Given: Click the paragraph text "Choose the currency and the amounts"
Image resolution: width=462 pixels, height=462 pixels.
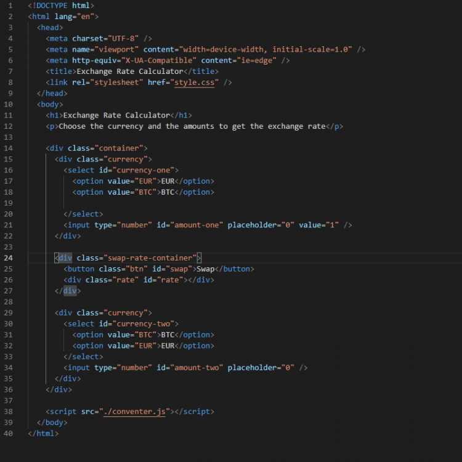Looking at the screenshot, I should point(137,126).
